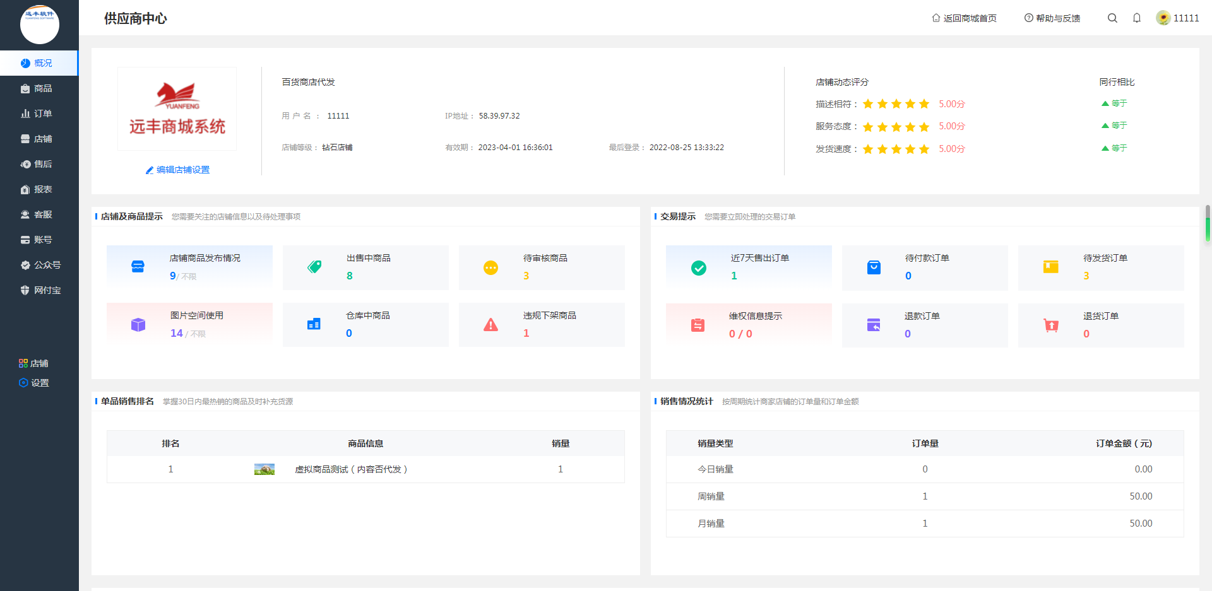This screenshot has width=1212, height=591.
Task: Click product name 虚拟商品测试（内容否代发）
Action: pyautogui.click(x=352, y=469)
